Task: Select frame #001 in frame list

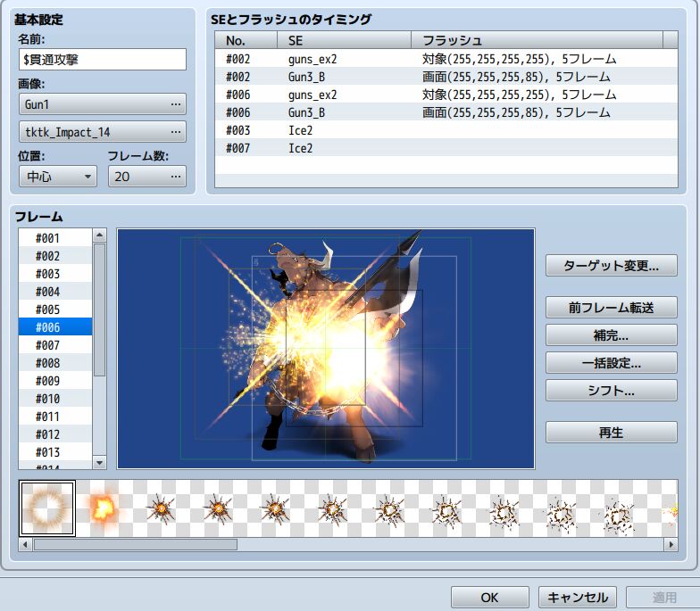Action: [55, 238]
